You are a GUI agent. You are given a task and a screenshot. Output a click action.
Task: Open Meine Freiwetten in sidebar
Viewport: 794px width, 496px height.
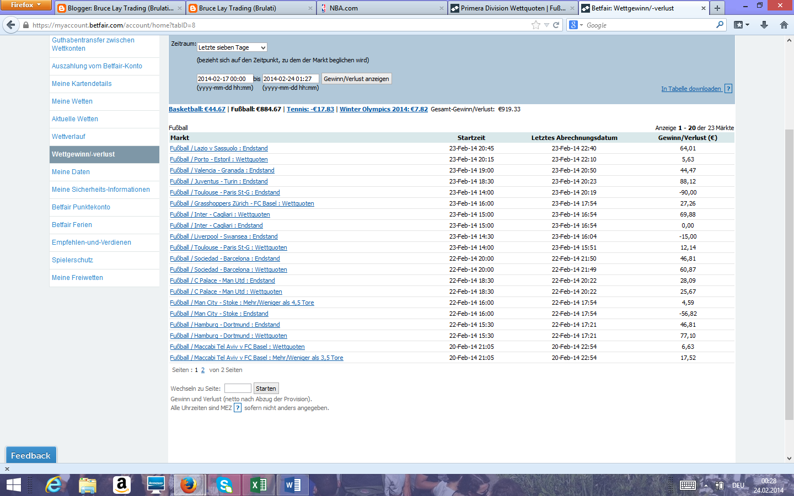tap(77, 278)
